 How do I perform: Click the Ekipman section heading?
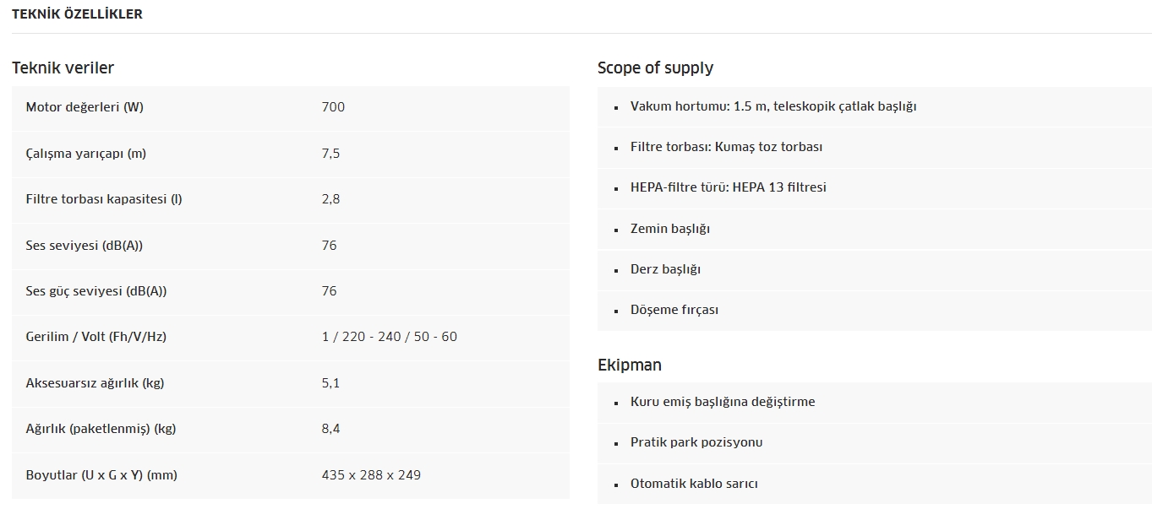(x=630, y=365)
